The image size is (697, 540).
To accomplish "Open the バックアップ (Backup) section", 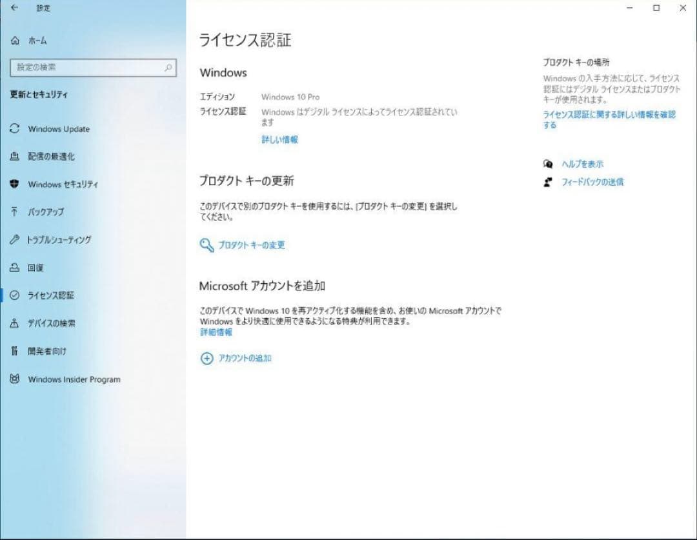I will pyautogui.click(x=46, y=212).
